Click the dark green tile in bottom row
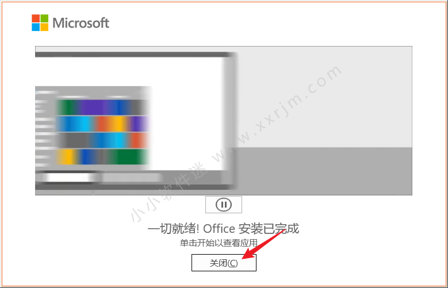Screen dimensions: 448x288 coord(129,157)
